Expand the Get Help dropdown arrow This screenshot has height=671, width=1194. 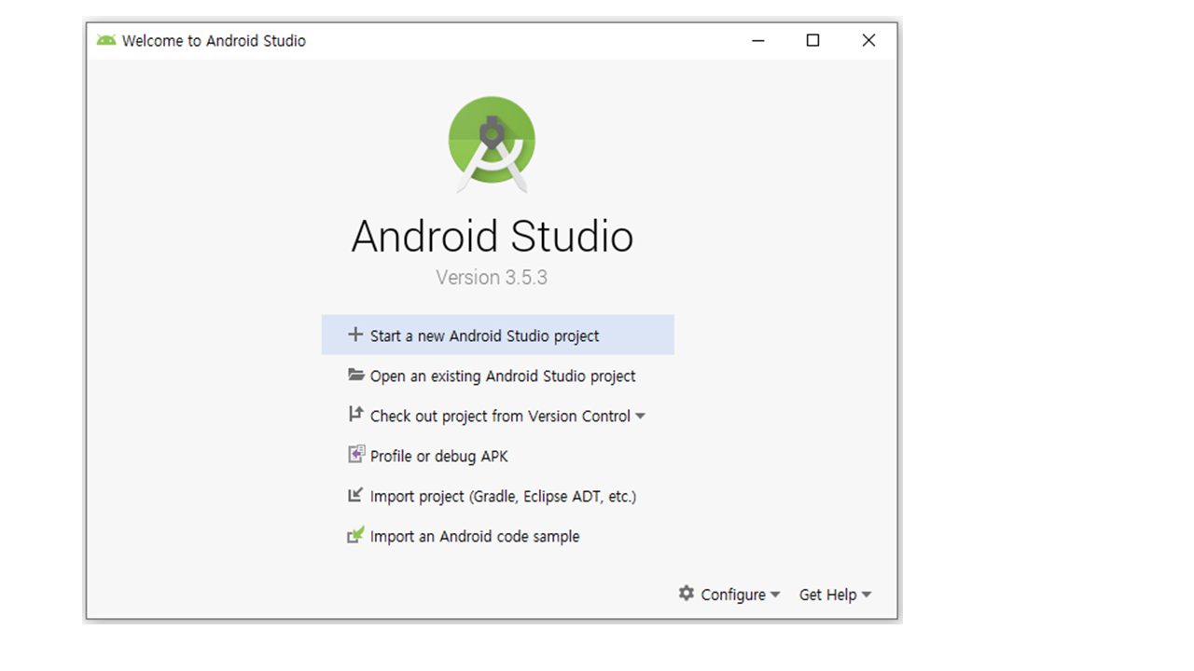867,595
